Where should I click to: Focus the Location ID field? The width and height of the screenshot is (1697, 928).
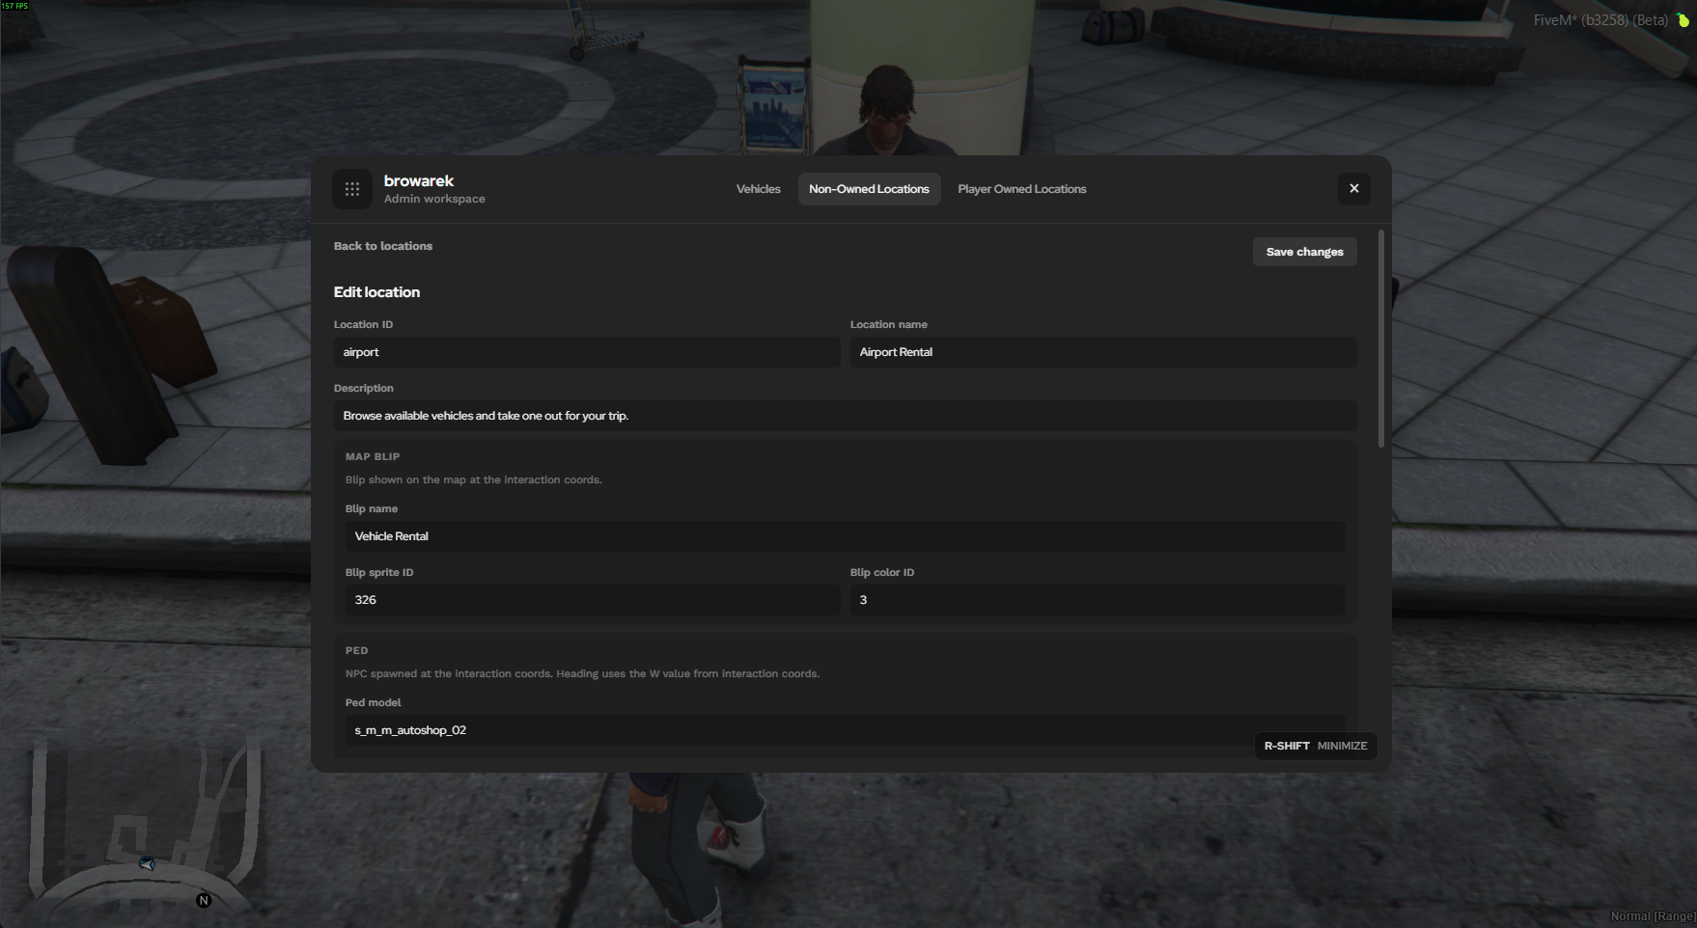pos(587,352)
